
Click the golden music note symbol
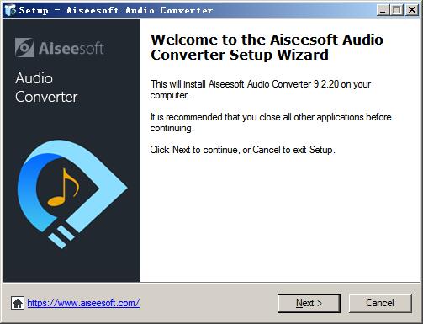[x=63, y=188]
